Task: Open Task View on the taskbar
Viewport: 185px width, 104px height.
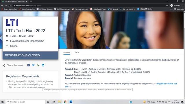Action: click(x=53, y=102)
